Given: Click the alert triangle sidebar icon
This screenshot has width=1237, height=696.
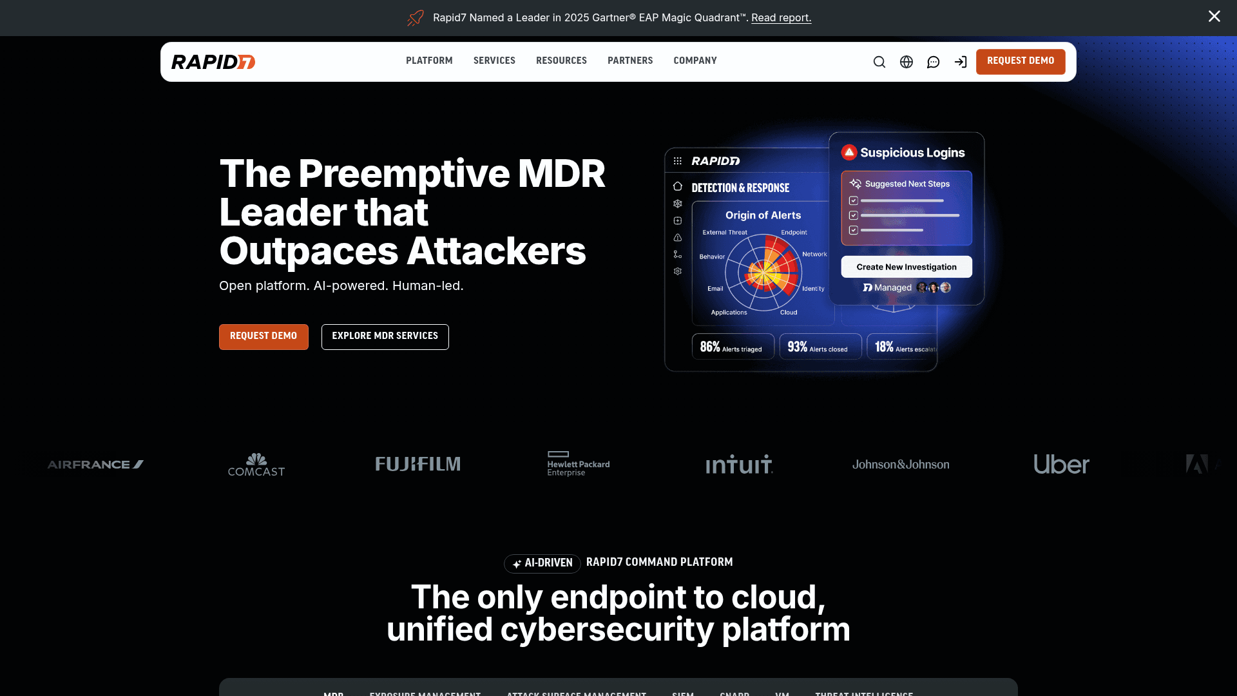Looking at the screenshot, I should 677,238.
